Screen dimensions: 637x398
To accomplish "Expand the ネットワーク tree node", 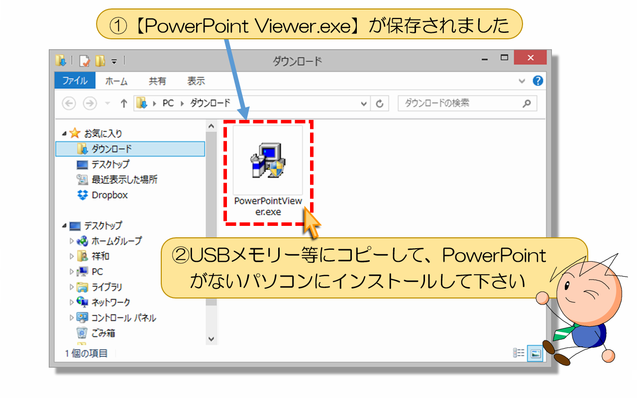I will 72,302.
